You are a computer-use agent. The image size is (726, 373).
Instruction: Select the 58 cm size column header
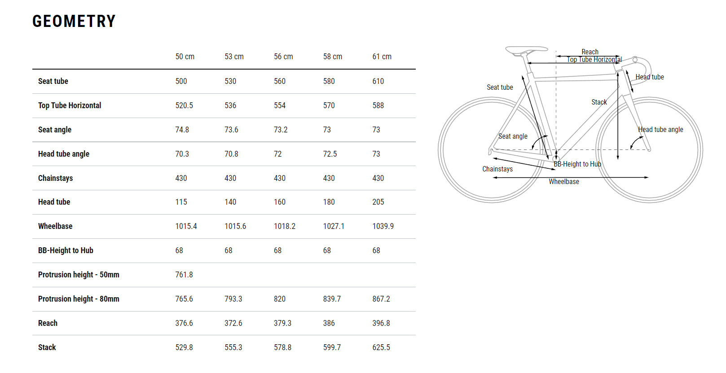(332, 57)
